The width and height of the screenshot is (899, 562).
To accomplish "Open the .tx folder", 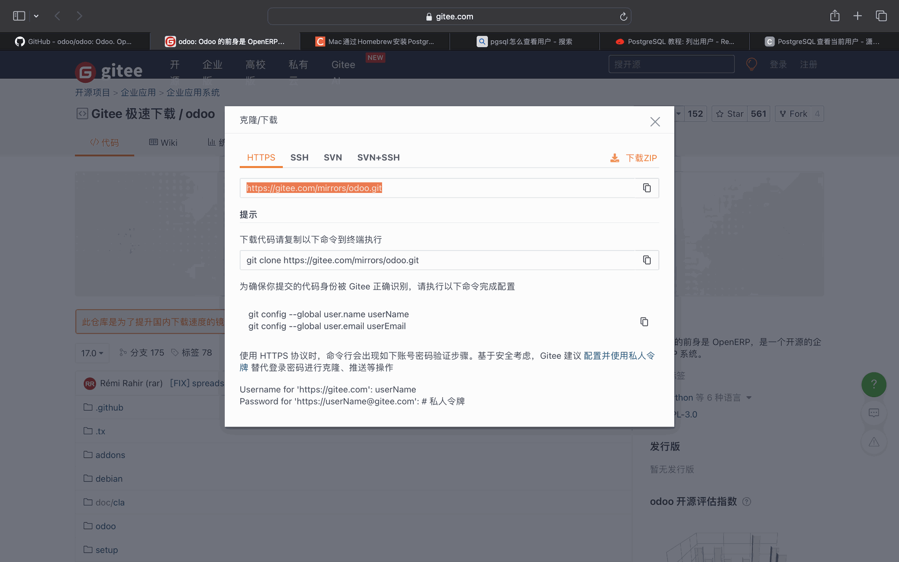I will coord(100,431).
